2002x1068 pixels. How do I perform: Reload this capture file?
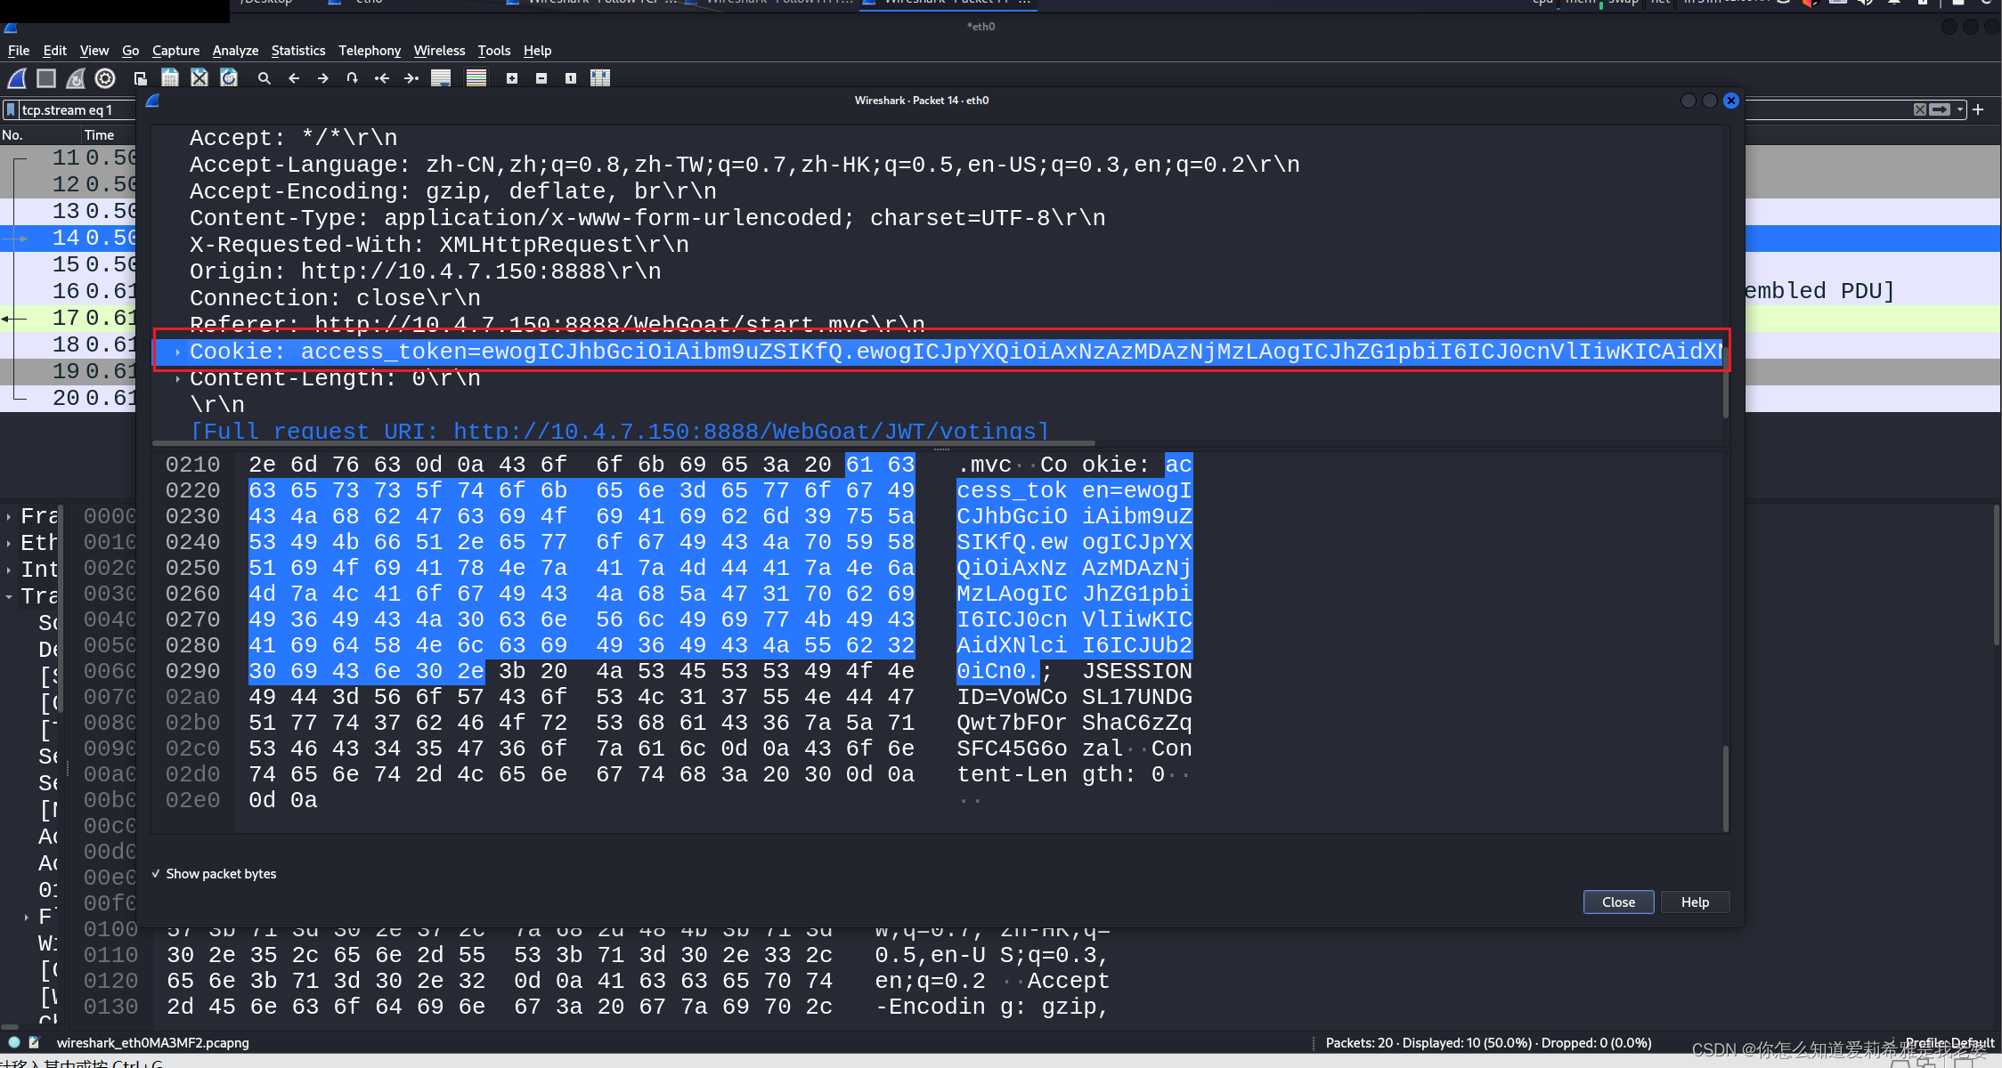[229, 78]
